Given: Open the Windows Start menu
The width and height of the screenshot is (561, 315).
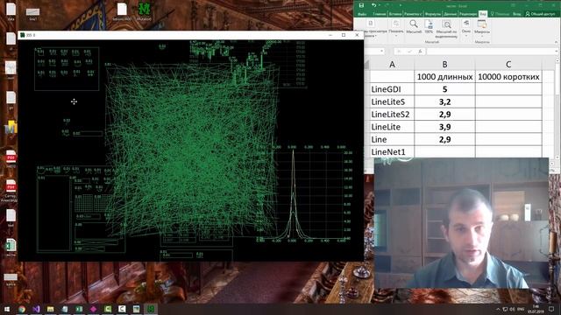Looking at the screenshot, I should point(7,309).
